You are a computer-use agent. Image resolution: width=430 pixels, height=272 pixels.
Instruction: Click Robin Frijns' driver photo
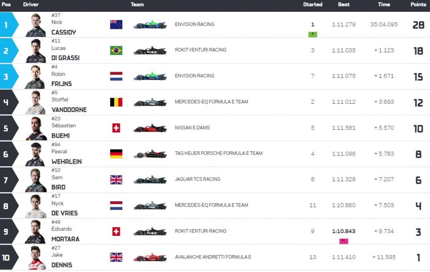(x=36, y=77)
